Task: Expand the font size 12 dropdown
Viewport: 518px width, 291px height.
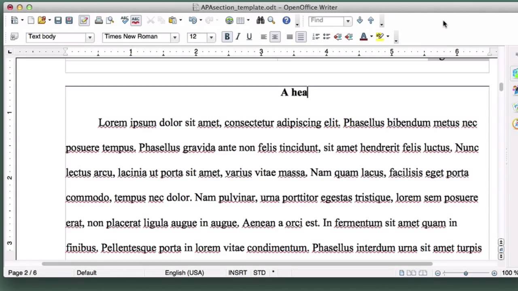Action: pyautogui.click(x=211, y=37)
